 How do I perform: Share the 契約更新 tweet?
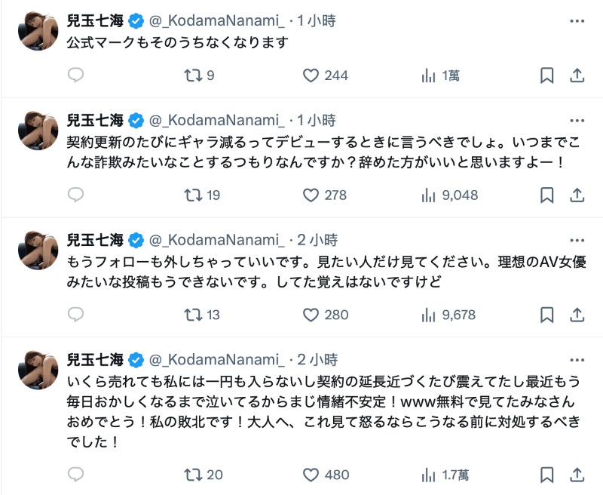578,195
